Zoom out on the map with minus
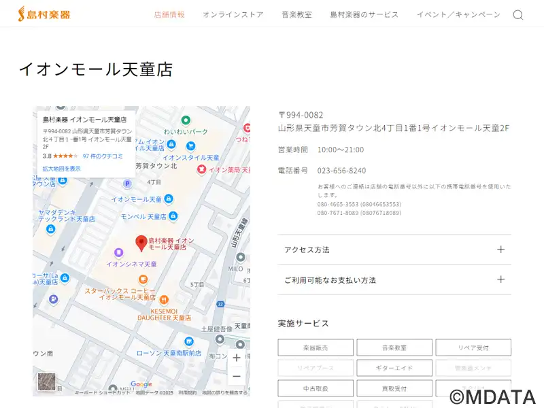 click(x=237, y=376)
